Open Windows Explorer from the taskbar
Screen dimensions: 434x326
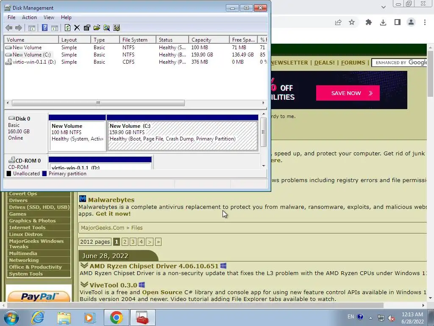[x=64, y=318]
